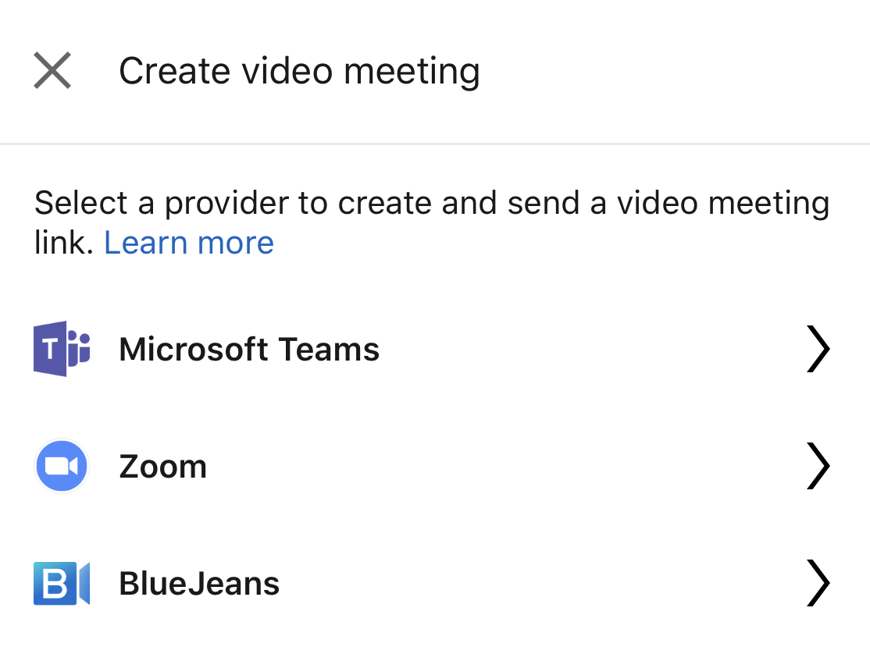Expand the Zoom chevron arrow
870x654 pixels.
pos(817,466)
